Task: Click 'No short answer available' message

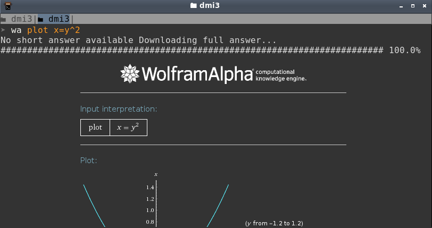Action: (x=67, y=40)
